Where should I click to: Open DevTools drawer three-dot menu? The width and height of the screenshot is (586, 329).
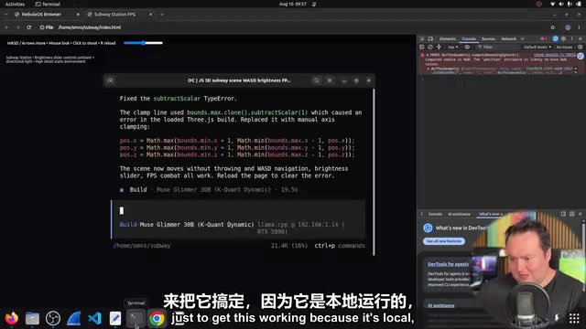click(422, 214)
